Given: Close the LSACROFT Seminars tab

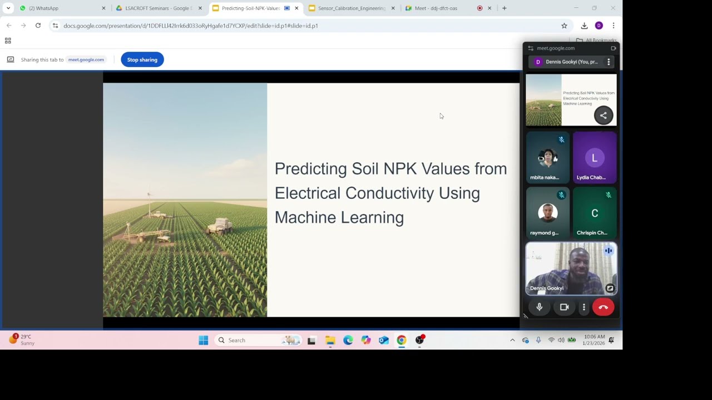Looking at the screenshot, I should [200, 8].
